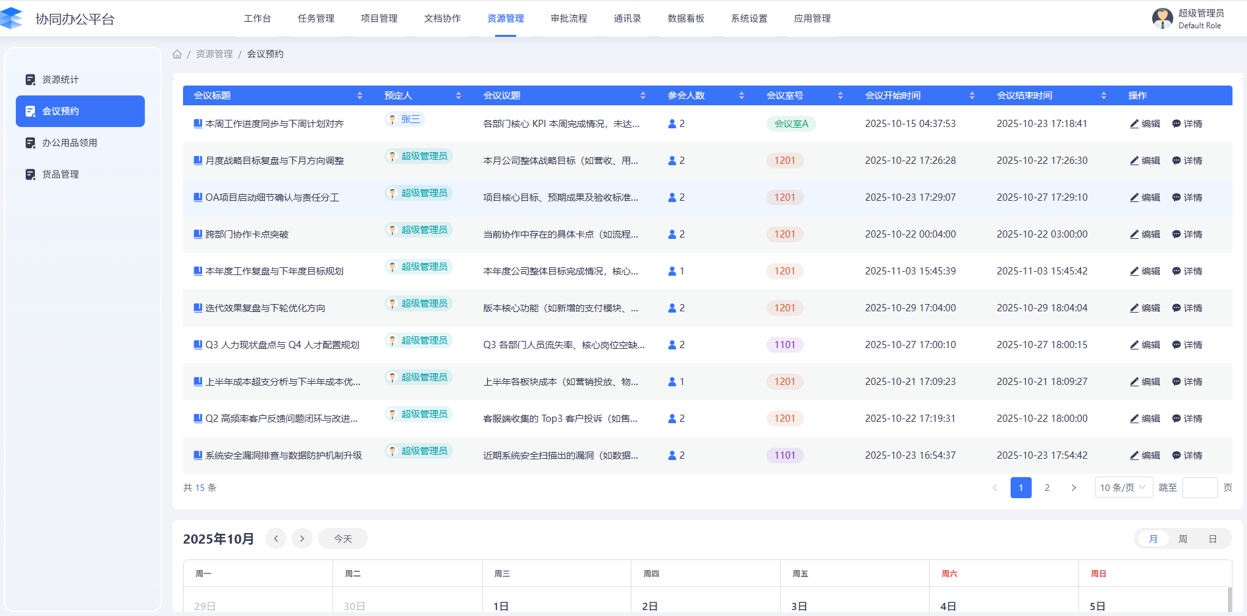Go to page 2 of meetings

[1047, 488]
